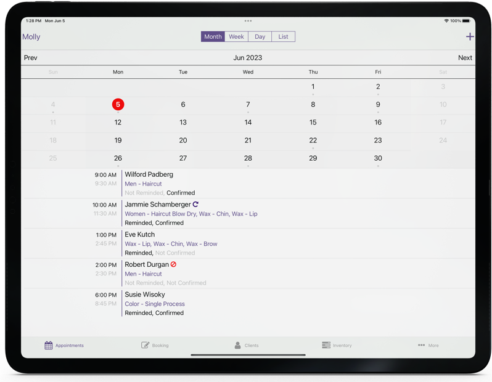This screenshot has height=382, width=492.
Task: Open Molly staff selector
Action: 31,37
